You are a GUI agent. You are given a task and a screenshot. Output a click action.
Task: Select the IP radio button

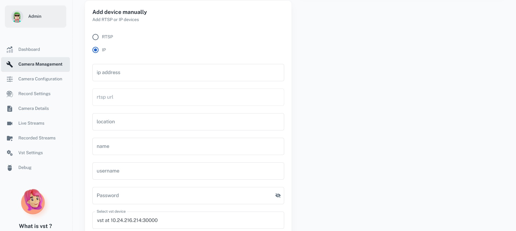[x=95, y=50]
